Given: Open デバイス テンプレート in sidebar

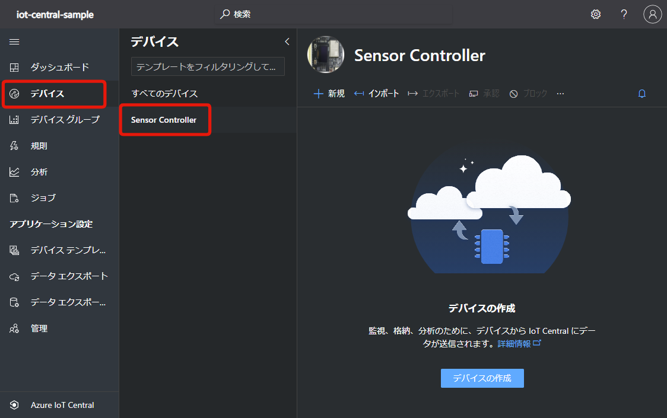Looking at the screenshot, I should (59, 250).
